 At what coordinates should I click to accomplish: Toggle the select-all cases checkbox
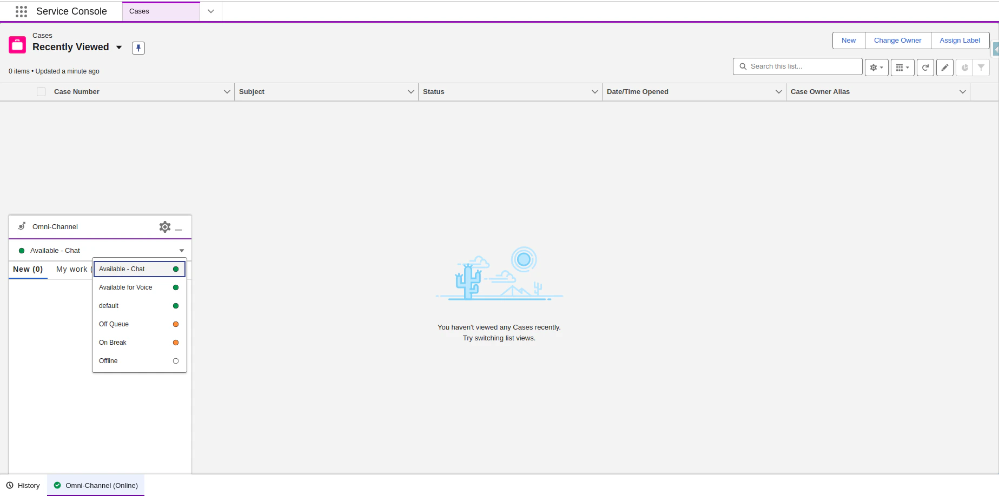[41, 92]
